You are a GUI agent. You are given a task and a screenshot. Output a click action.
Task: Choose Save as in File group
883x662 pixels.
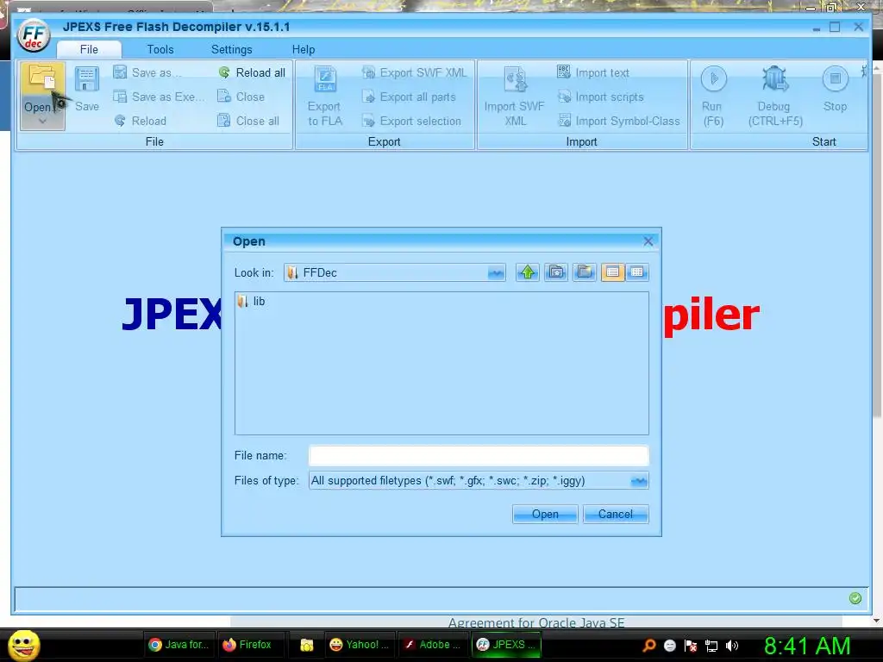(147, 72)
